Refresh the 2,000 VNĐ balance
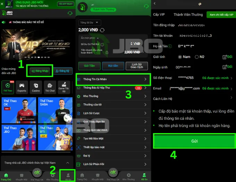236x182 pixels. pyautogui.click(x=102, y=30)
